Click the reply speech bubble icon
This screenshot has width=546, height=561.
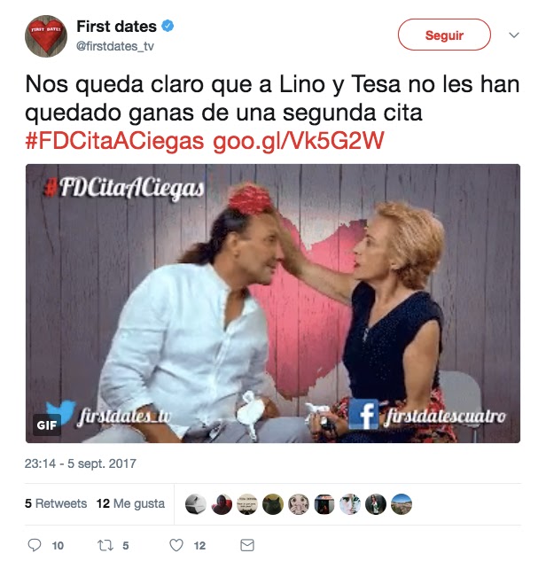[x=35, y=545]
